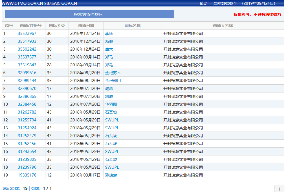Open 石瓦坡 trademark in row 17
The width and height of the screenshot is (288, 192).
point(111,159)
